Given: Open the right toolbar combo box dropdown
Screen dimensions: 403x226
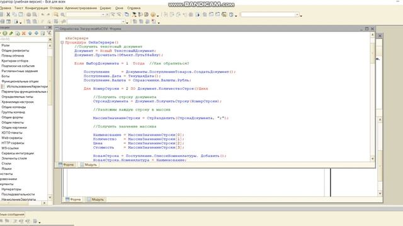Looking at the screenshot, I should coord(297,14).
